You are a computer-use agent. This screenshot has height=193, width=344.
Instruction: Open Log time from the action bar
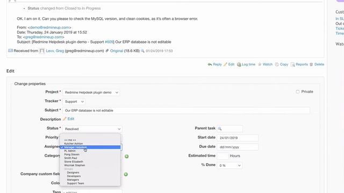pos(246,64)
